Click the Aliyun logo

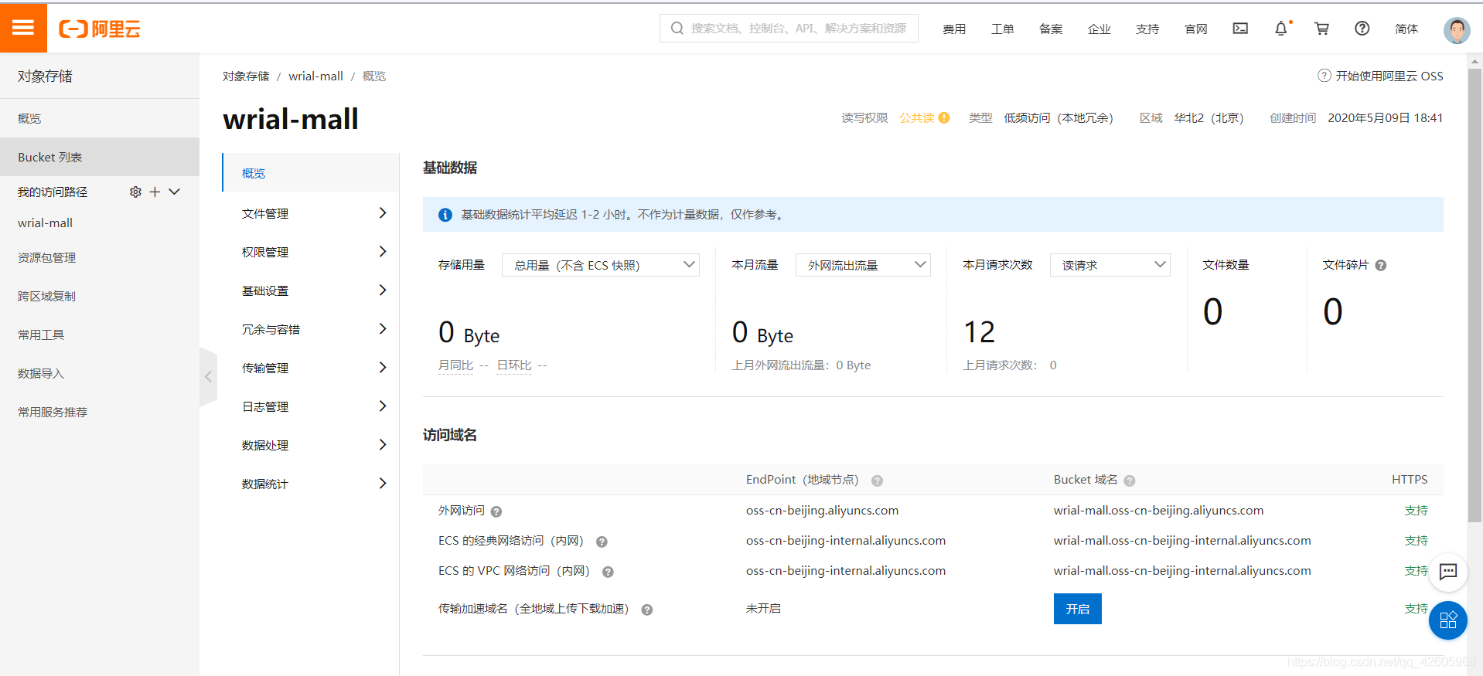coord(100,29)
